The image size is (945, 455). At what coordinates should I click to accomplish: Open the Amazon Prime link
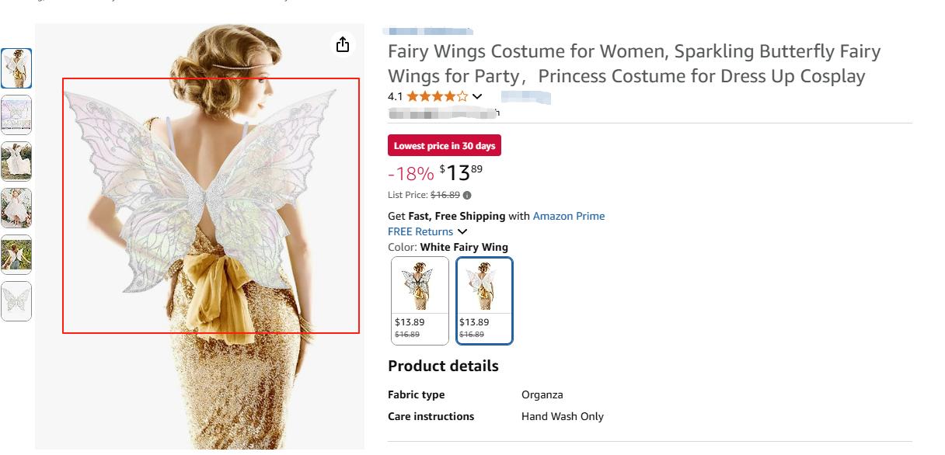[x=568, y=216]
